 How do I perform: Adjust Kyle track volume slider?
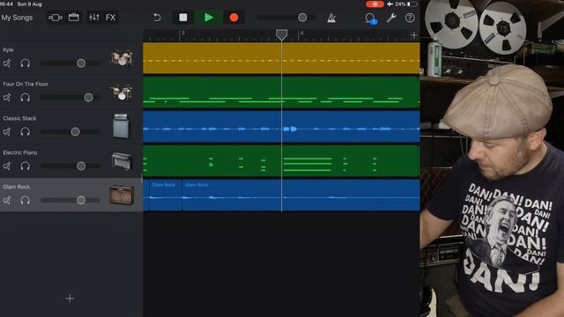[x=70, y=63]
